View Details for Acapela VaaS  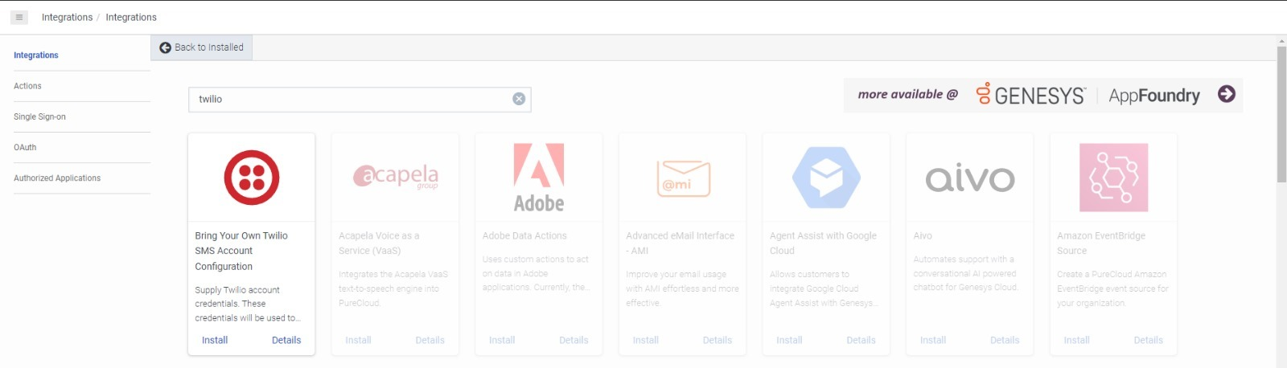click(x=430, y=340)
